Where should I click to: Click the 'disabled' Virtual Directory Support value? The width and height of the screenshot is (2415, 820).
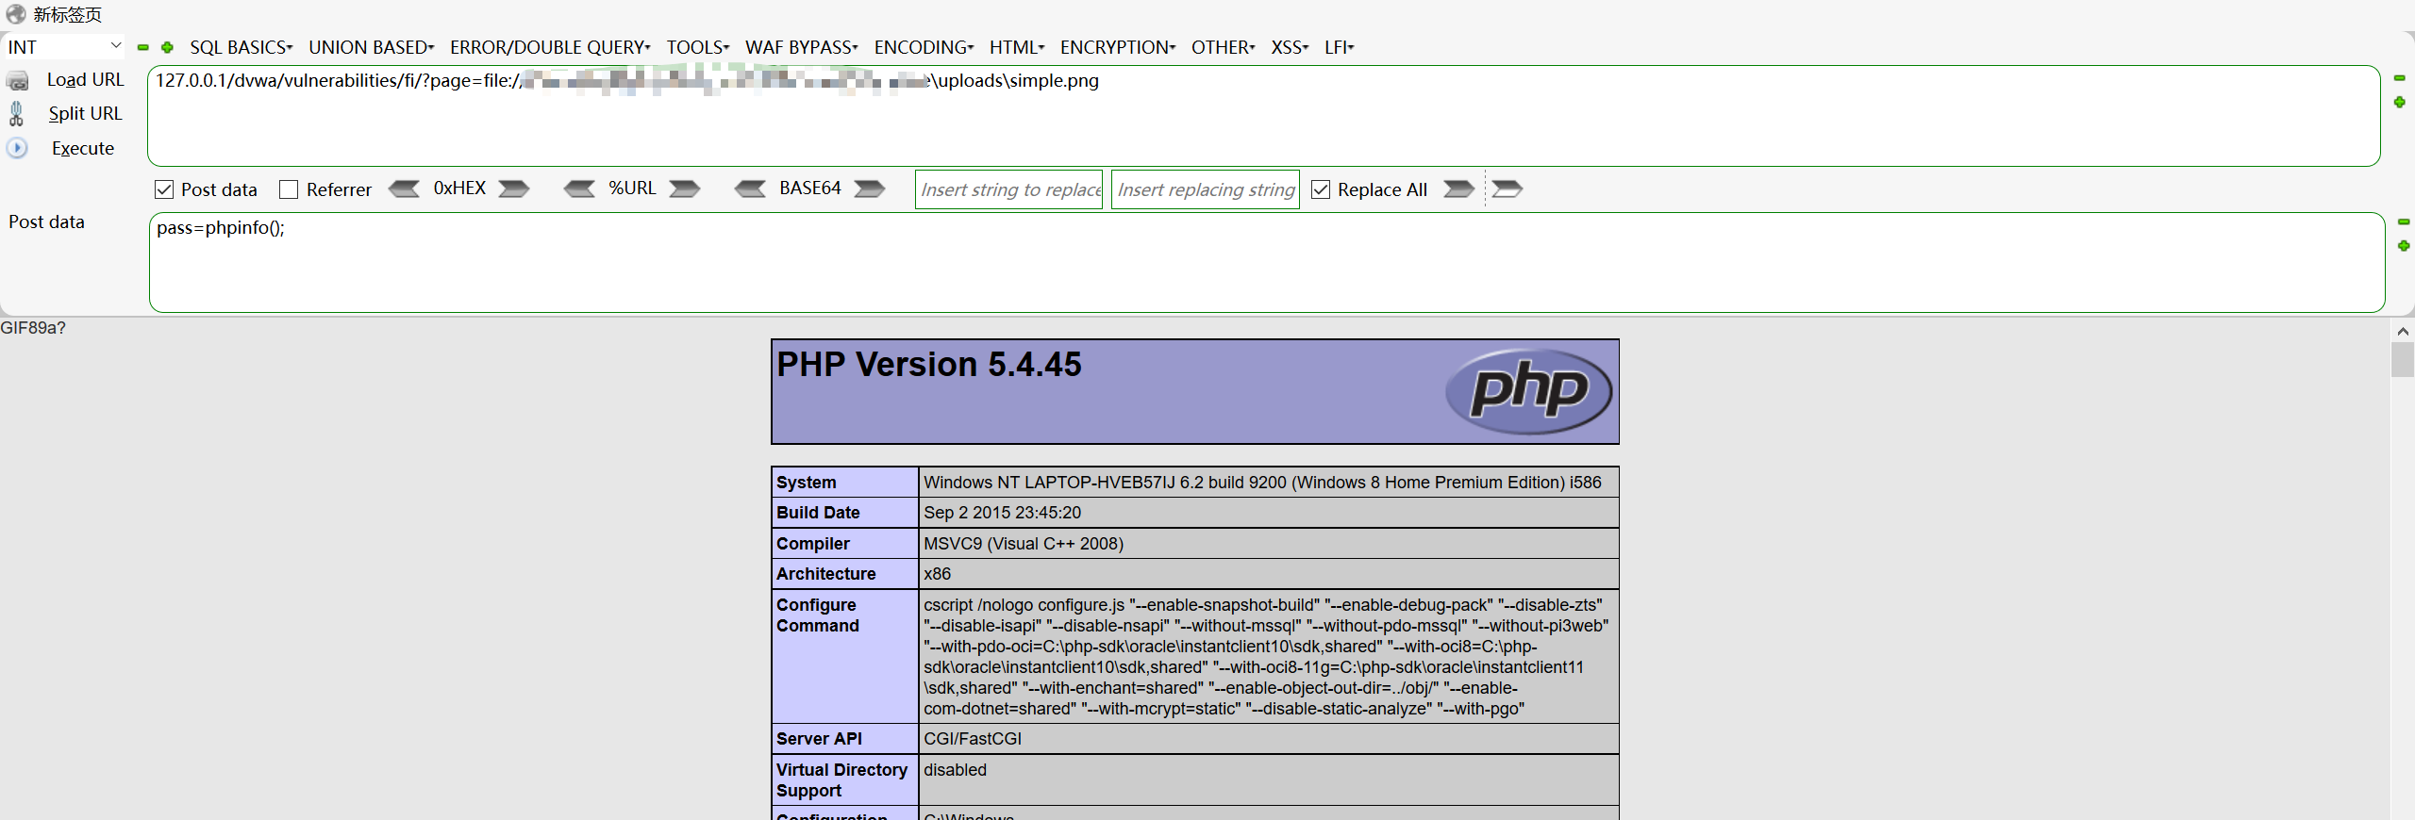pyautogui.click(x=955, y=770)
